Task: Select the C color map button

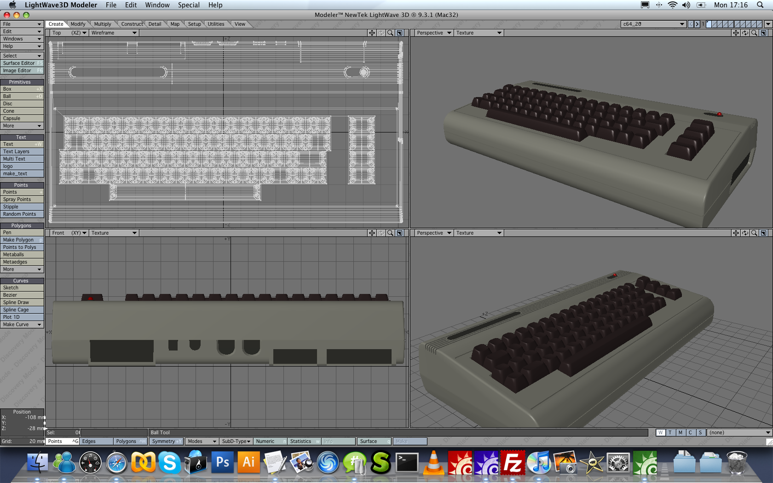Action: pos(690,432)
